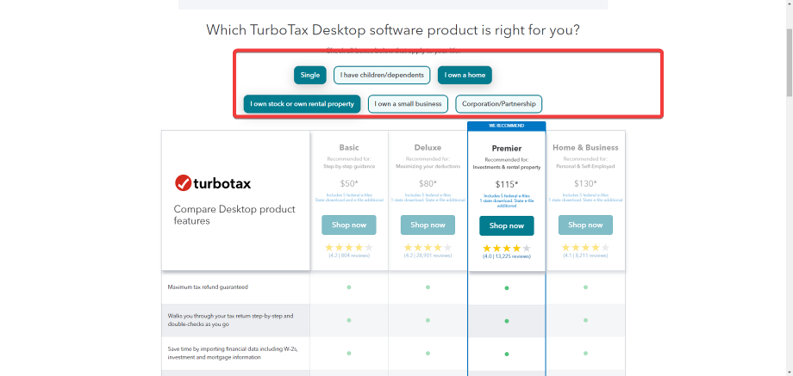This screenshot has width=793, height=376.
Task: Click Maximum tax refund guaranteed row
Action: click(393, 287)
